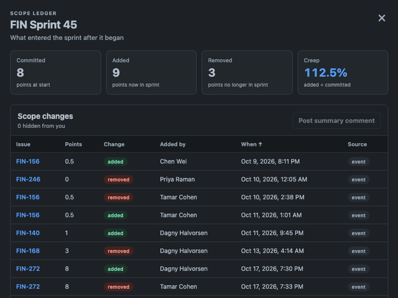Screen dimensions: 398x298
Task: Click the Removed card value 3
Action: click(212, 73)
